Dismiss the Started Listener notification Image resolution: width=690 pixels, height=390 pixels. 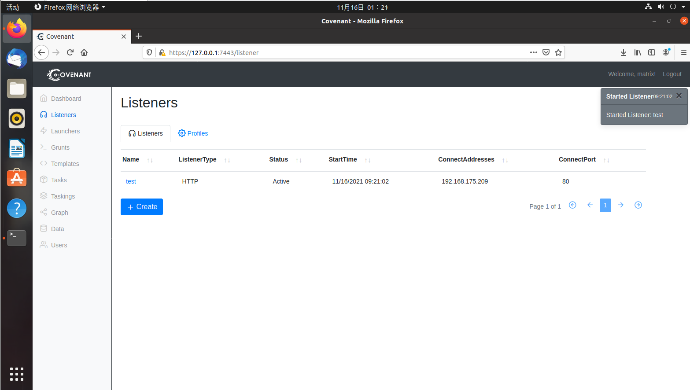[x=679, y=96]
